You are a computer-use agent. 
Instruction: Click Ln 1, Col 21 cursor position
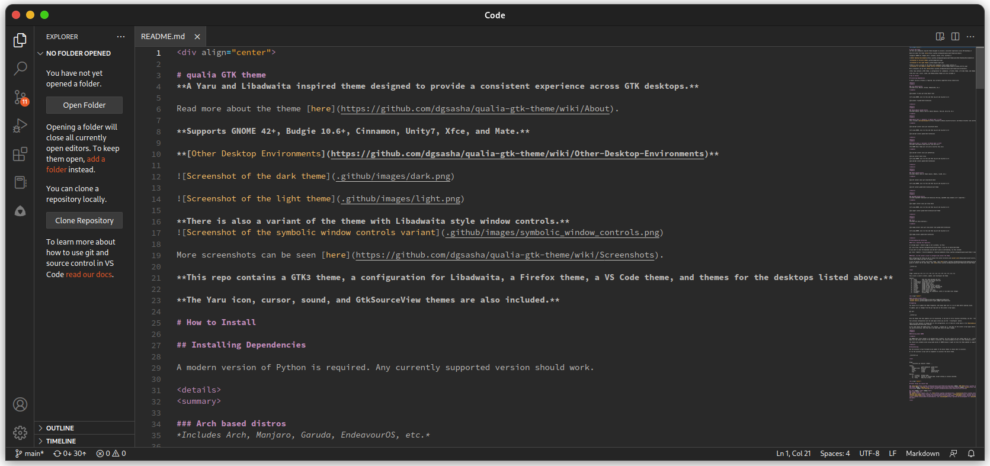(793, 454)
